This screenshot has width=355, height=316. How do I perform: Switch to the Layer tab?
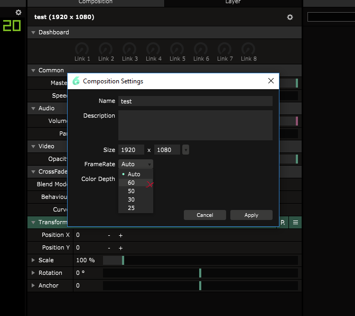[233, 3]
